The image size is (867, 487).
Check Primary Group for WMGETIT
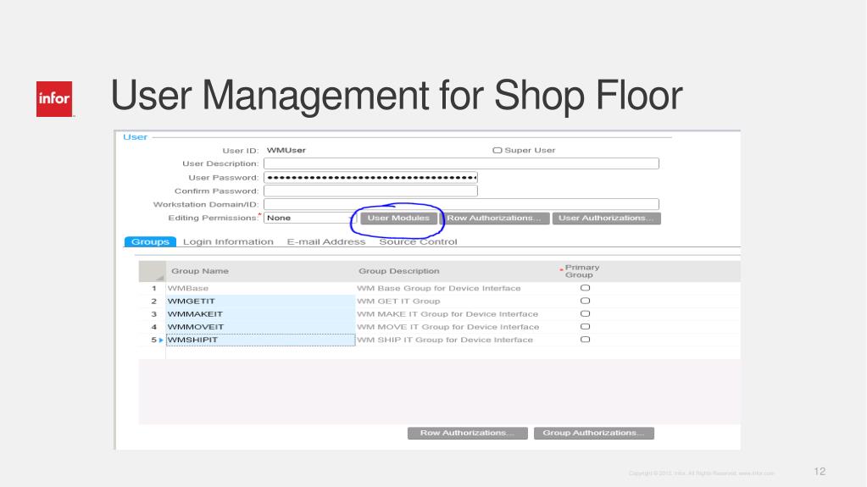click(x=585, y=301)
